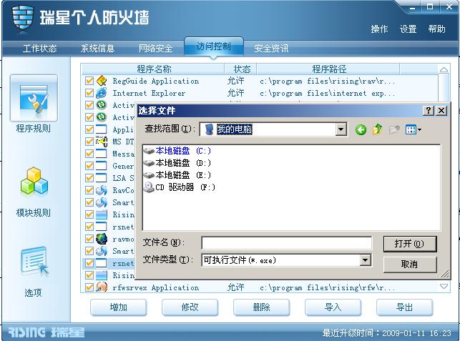Select local disk C: drive icon
Viewport: 460px width, 341px height.
[x=149, y=151]
